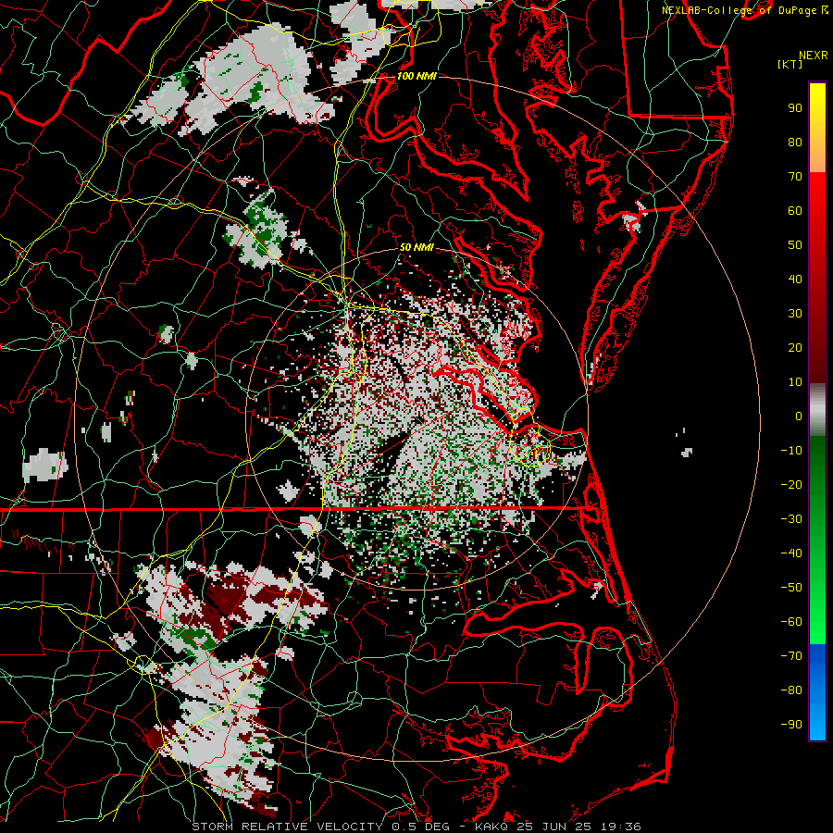Click the -10 value on the velocity scale
This screenshot has height=833, width=833.
(x=791, y=451)
